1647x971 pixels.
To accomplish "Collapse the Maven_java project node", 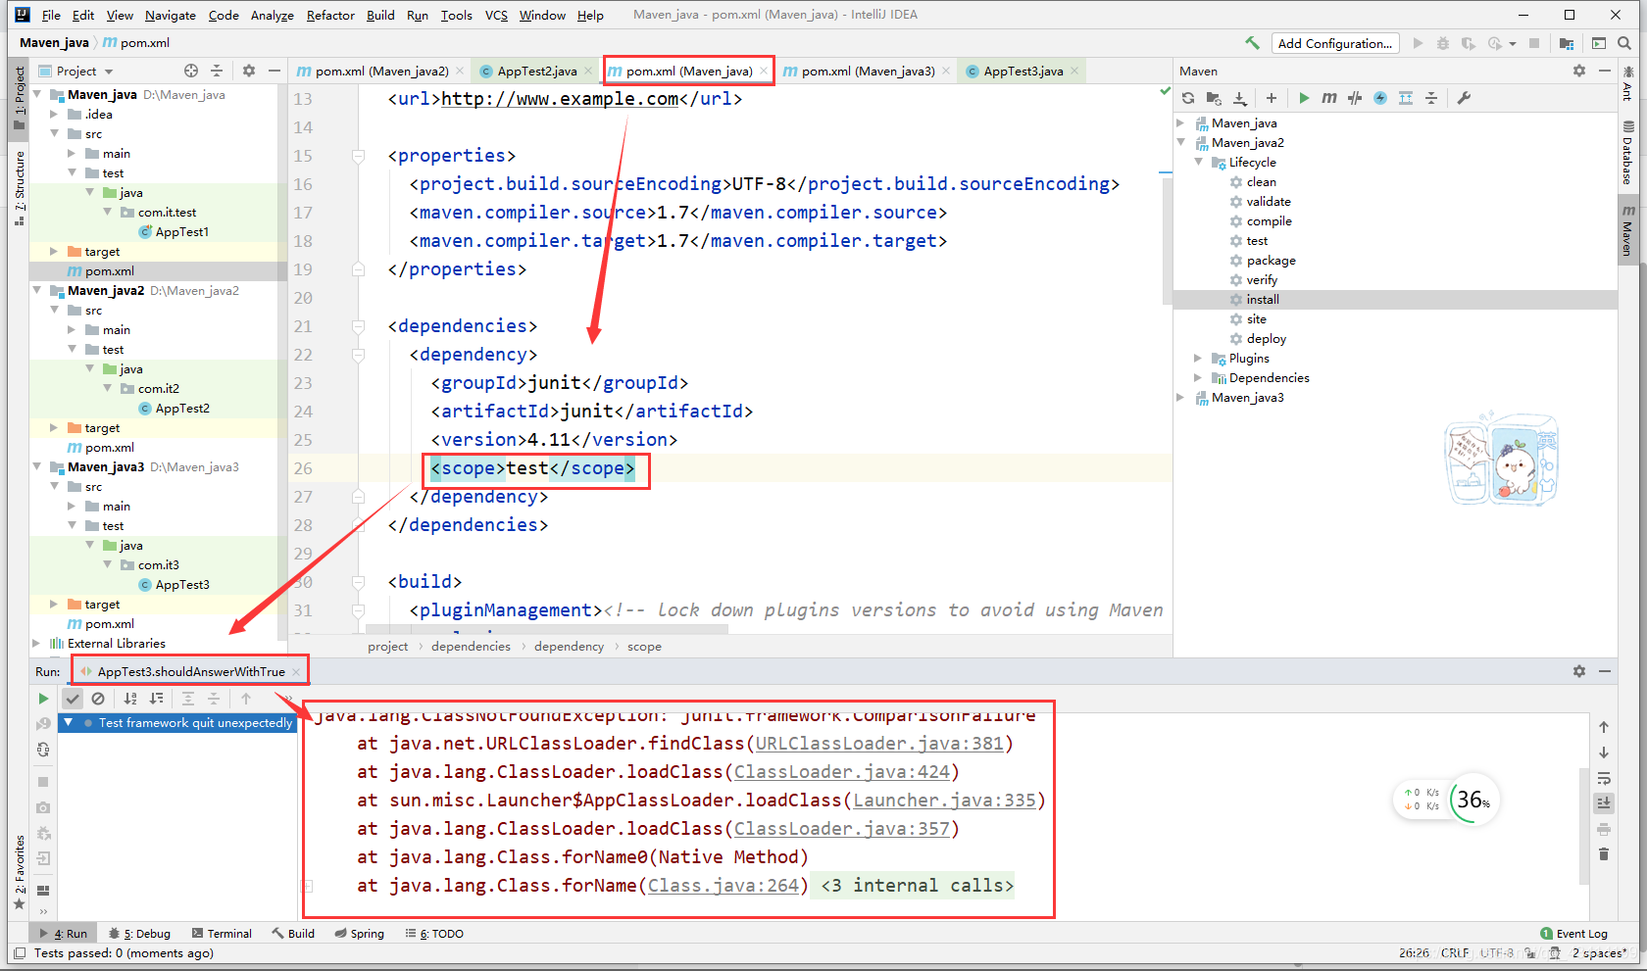I will [37, 95].
